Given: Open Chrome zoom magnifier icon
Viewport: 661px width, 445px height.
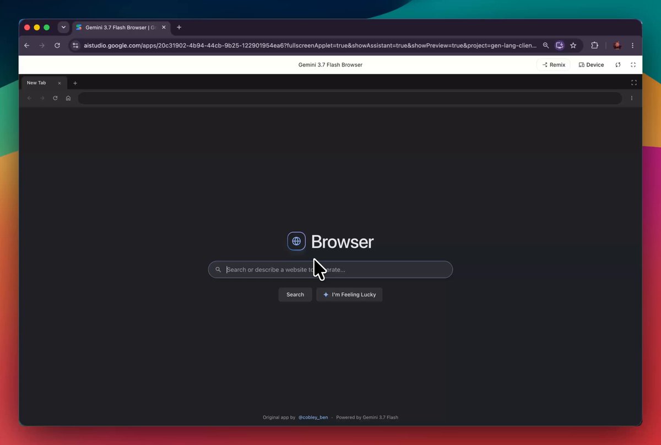Looking at the screenshot, I should click(x=546, y=46).
